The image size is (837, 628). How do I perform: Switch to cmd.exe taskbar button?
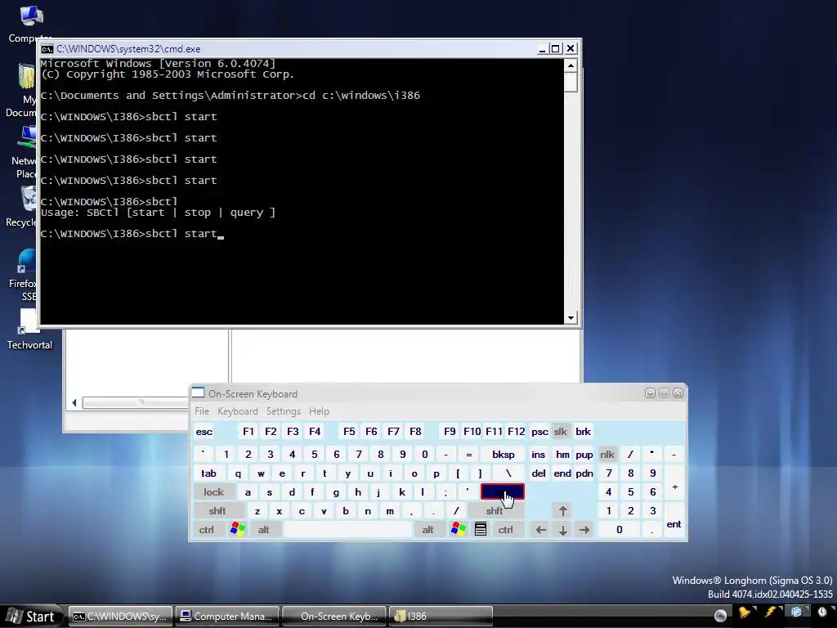tap(121, 617)
